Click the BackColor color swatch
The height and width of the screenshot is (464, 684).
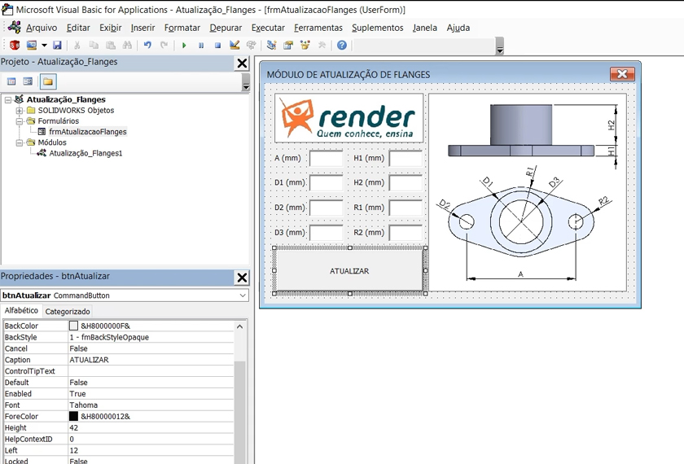[73, 326]
